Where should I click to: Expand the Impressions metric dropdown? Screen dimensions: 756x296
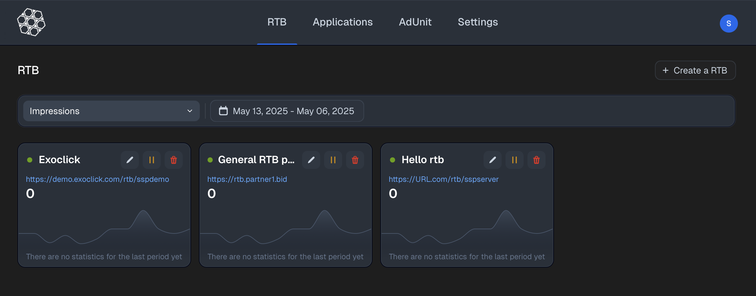pyautogui.click(x=111, y=111)
